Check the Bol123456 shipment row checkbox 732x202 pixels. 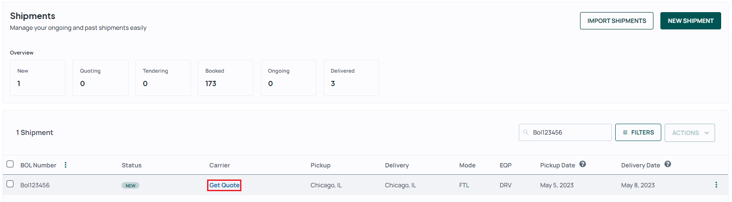click(10, 184)
